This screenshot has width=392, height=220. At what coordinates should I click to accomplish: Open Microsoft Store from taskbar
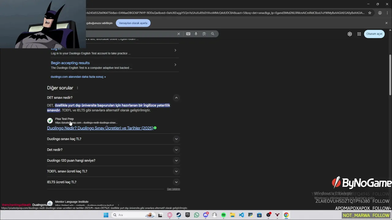pyautogui.click(x=259, y=215)
